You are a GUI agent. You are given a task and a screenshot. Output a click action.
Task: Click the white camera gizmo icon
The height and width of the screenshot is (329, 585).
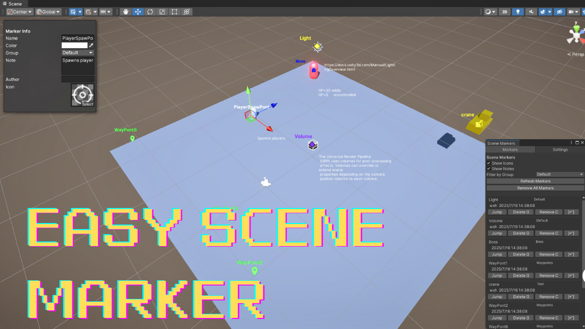(266, 182)
